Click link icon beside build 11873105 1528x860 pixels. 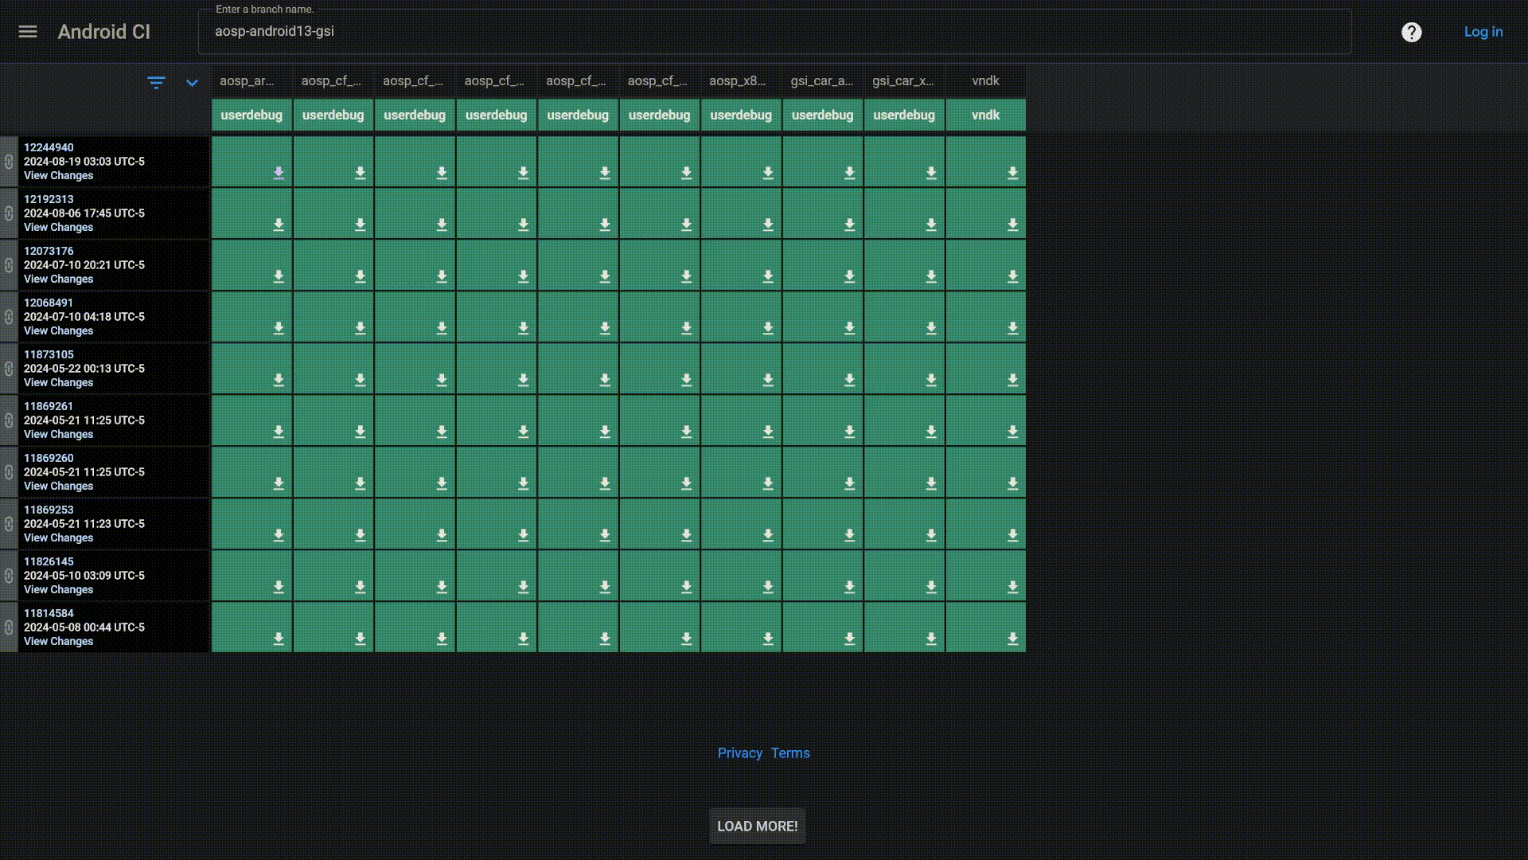click(9, 369)
